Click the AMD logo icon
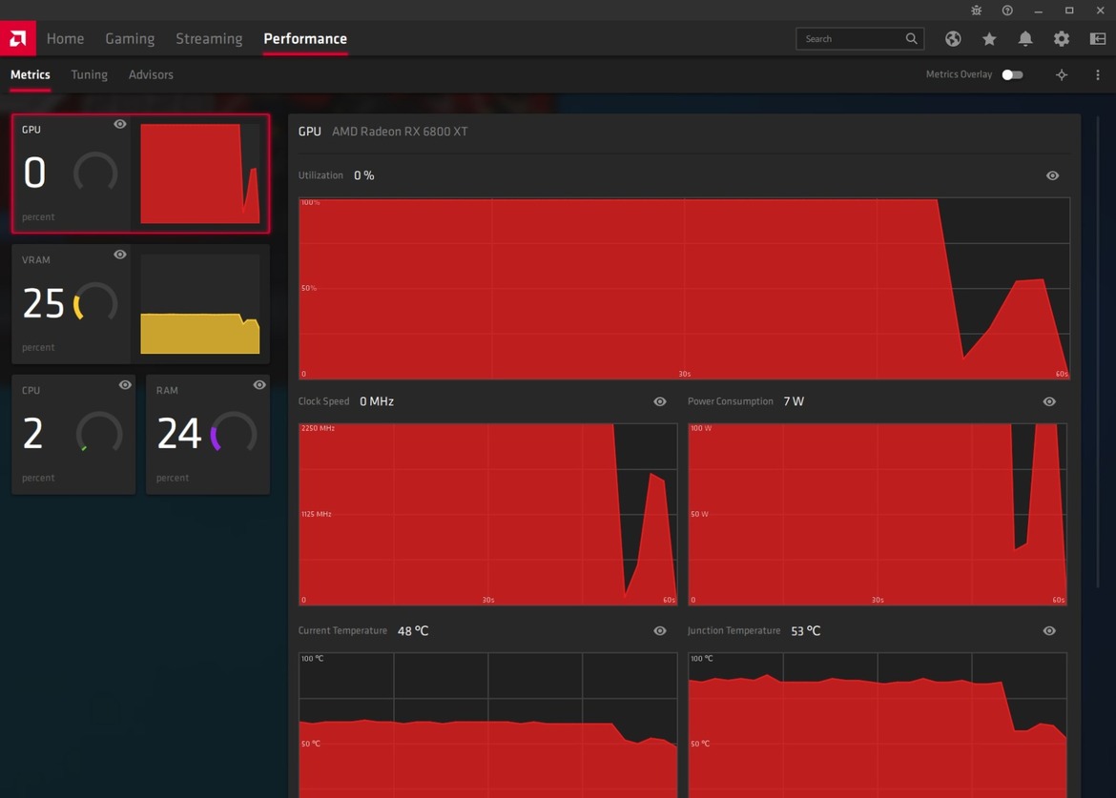 click(x=18, y=38)
